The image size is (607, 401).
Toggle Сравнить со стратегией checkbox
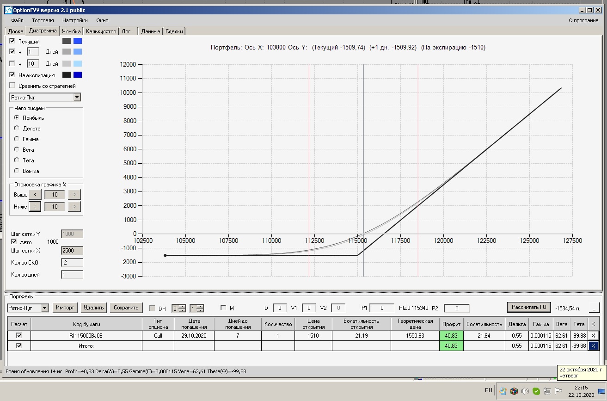coord(12,86)
